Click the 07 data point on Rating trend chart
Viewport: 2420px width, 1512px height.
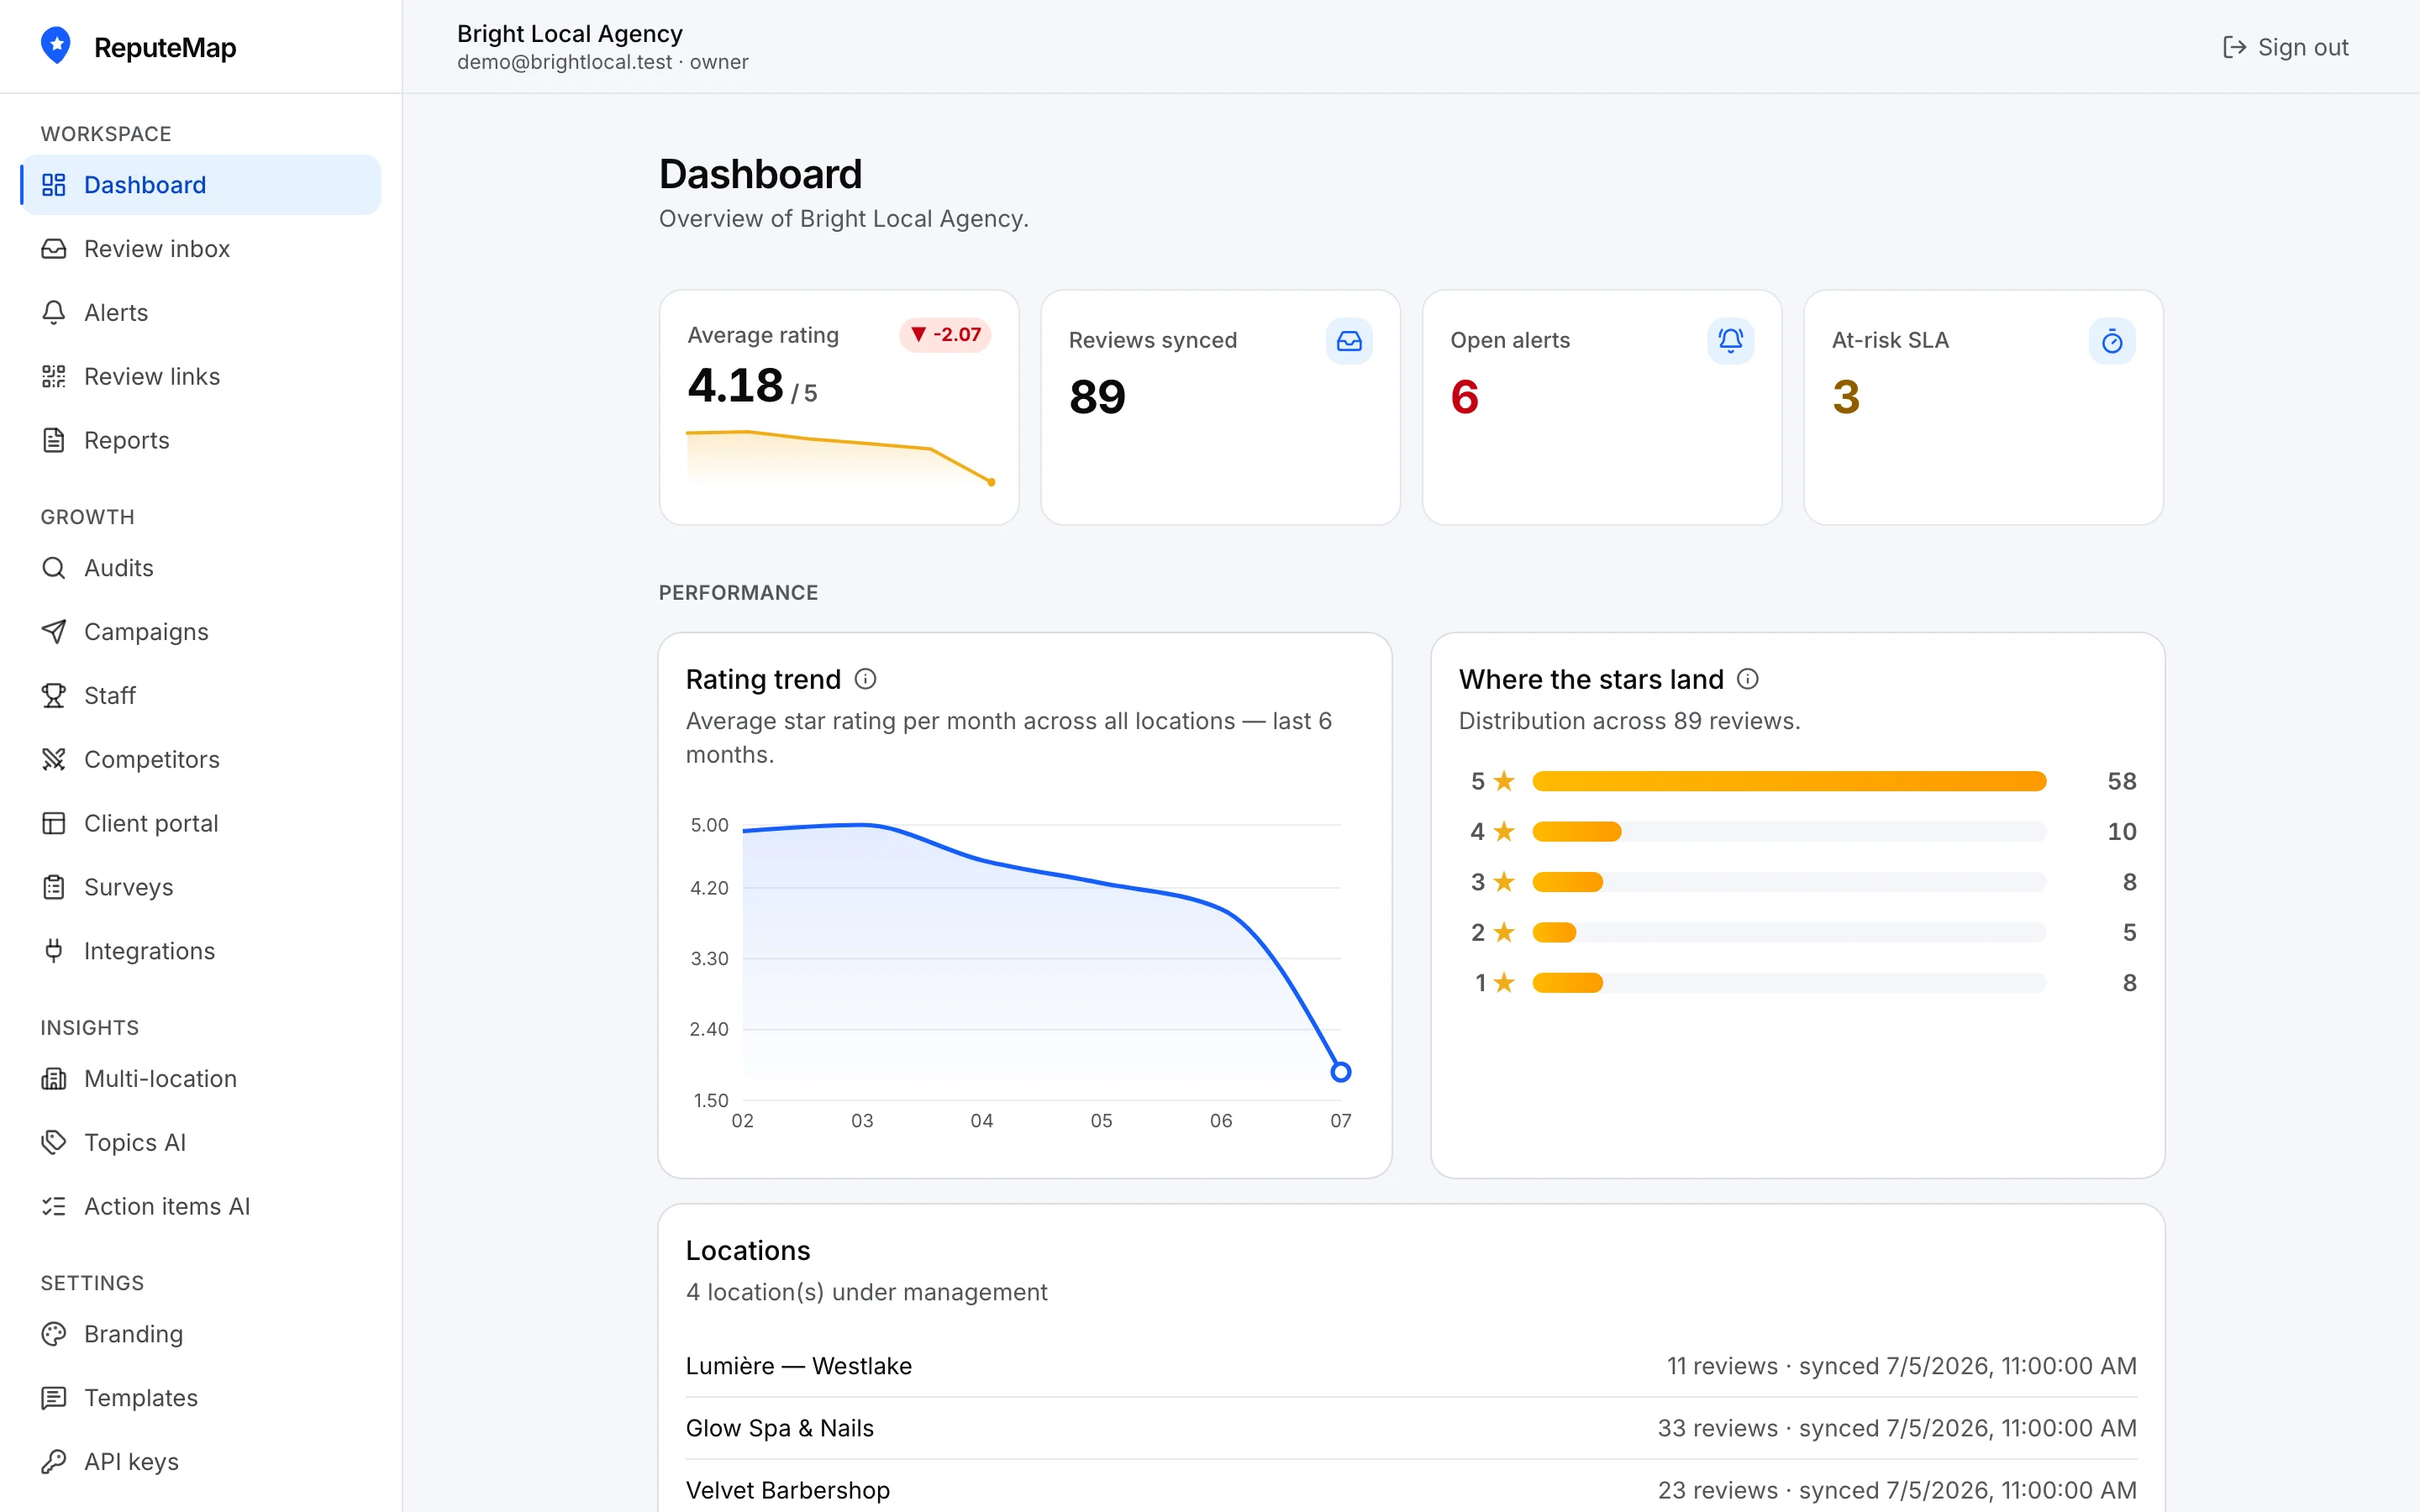(1341, 1072)
